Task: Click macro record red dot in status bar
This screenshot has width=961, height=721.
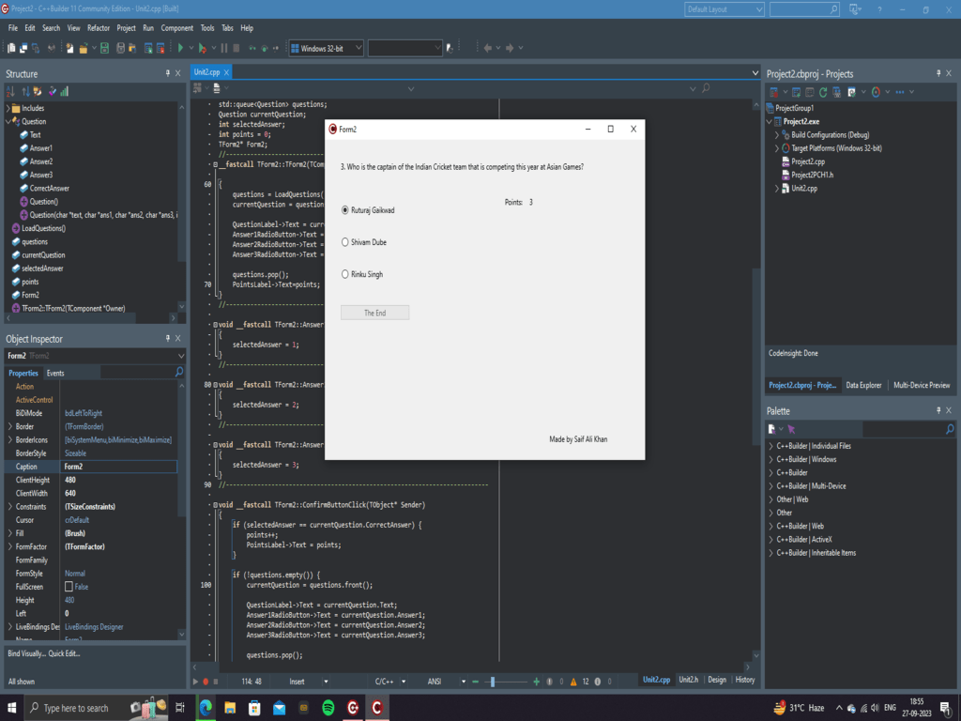Action: pyautogui.click(x=206, y=682)
